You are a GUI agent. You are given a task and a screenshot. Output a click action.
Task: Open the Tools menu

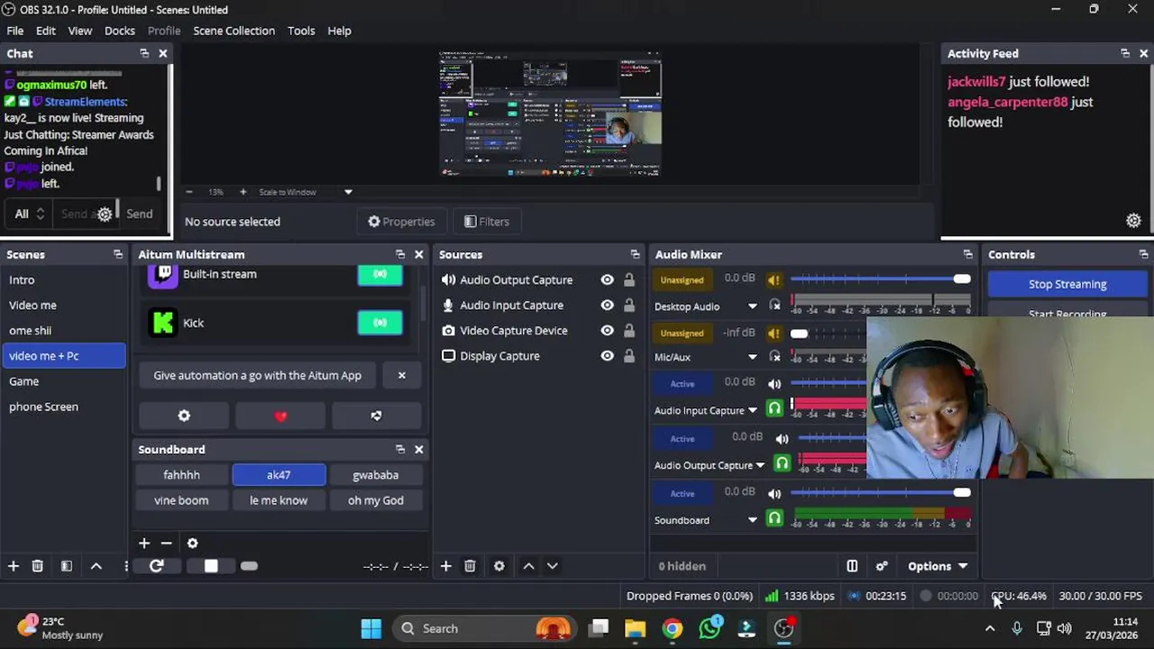click(x=301, y=31)
